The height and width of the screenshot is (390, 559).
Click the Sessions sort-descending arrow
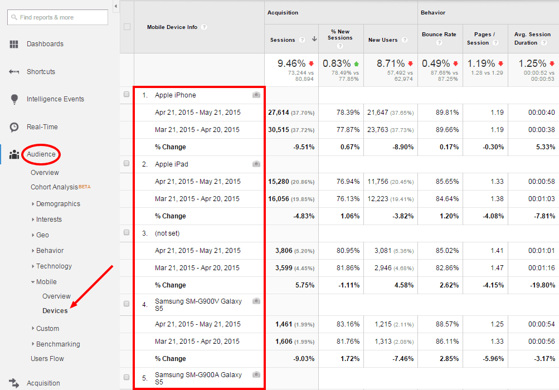(x=314, y=39)
